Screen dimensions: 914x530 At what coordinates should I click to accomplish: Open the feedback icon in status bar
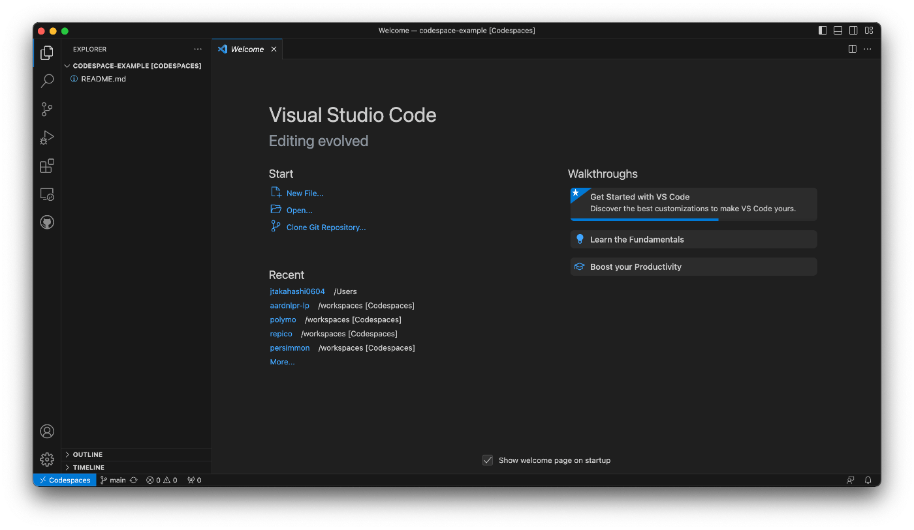pyautogui.click(x=850, y=480)
